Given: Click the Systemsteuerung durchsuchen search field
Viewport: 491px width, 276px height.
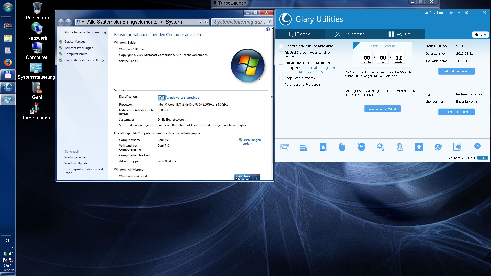Looking at the screenshot, I should [239, 22].
